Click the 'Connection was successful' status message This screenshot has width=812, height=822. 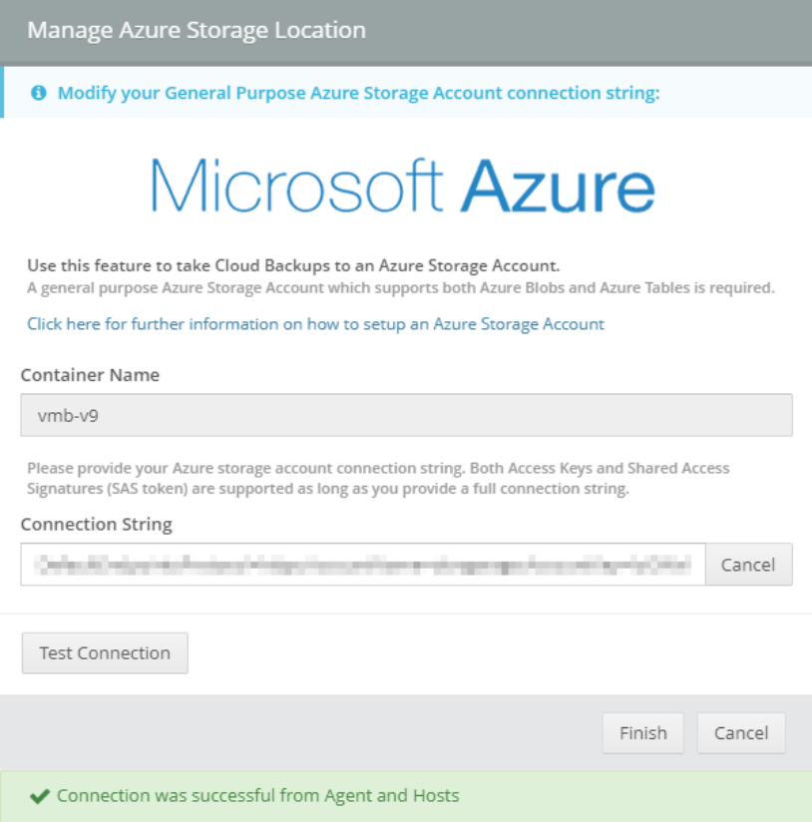258,796
